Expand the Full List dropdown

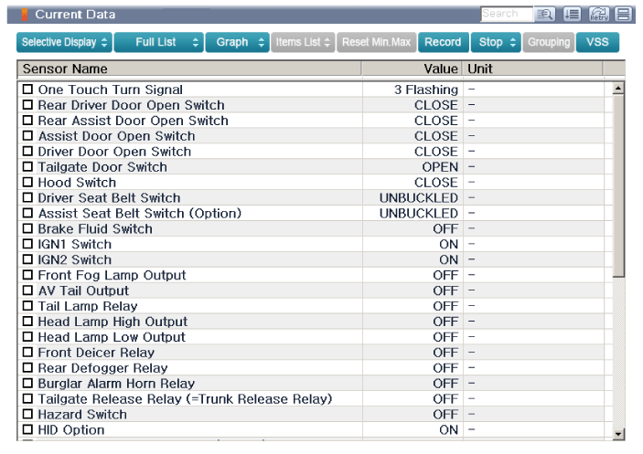[x=157, y=42]
